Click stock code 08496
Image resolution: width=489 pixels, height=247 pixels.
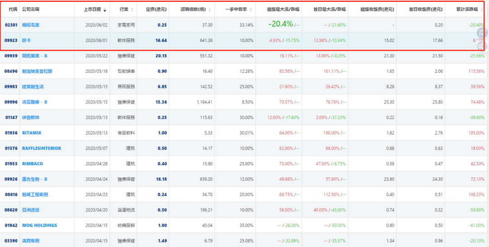(11, 71)
